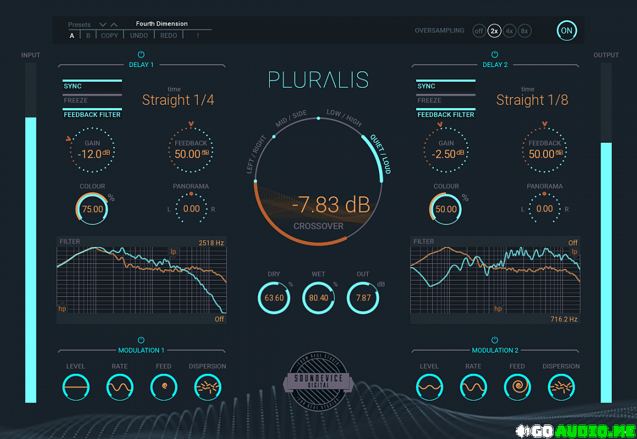Click Modulation 2 Level wave icon
This screenshot has height=439, width=637.
(430, 387)
